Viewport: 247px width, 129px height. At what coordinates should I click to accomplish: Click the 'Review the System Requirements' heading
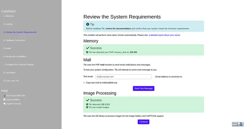[x=122, y=17]
